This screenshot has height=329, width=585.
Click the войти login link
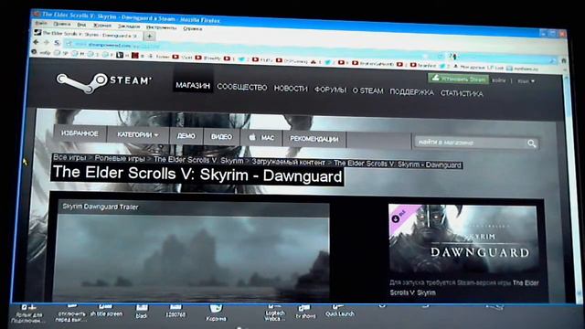coord(498,80)
